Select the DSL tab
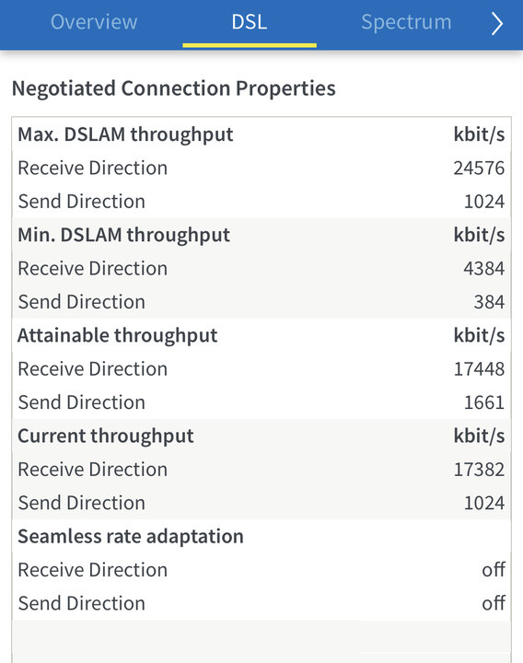 pos(250,22)
